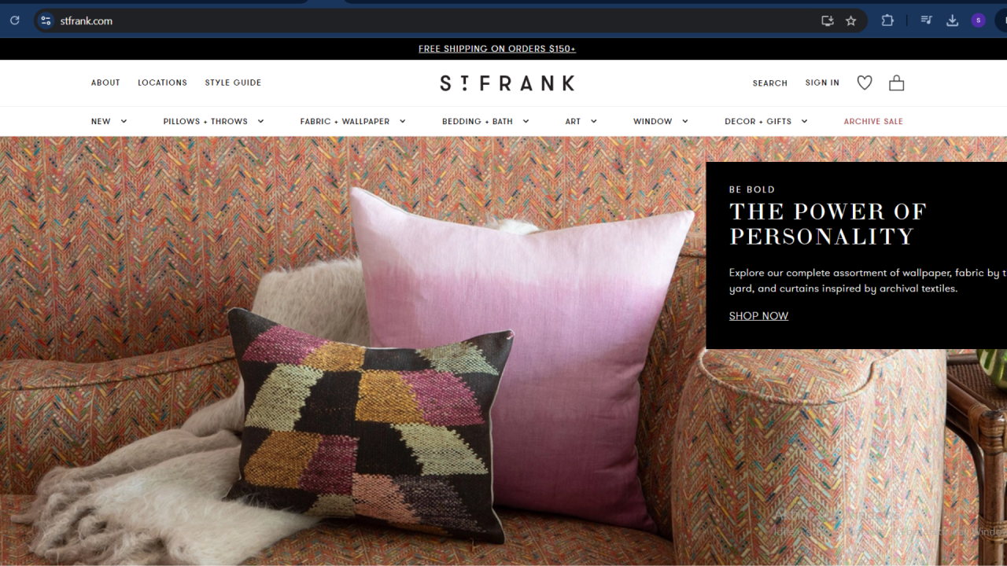Reload the page with browser refresh icon
The image size is (1007, 566).
(x=14, y=20)
